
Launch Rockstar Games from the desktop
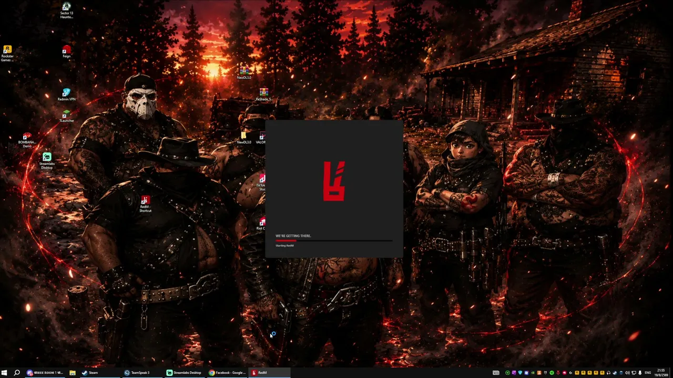pos(7,54)
